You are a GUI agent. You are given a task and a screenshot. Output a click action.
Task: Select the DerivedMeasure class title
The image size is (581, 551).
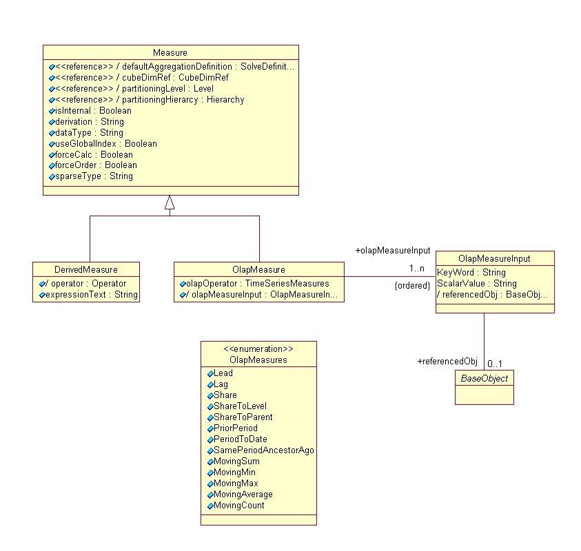pyautogui.click(x=86, y=269)
